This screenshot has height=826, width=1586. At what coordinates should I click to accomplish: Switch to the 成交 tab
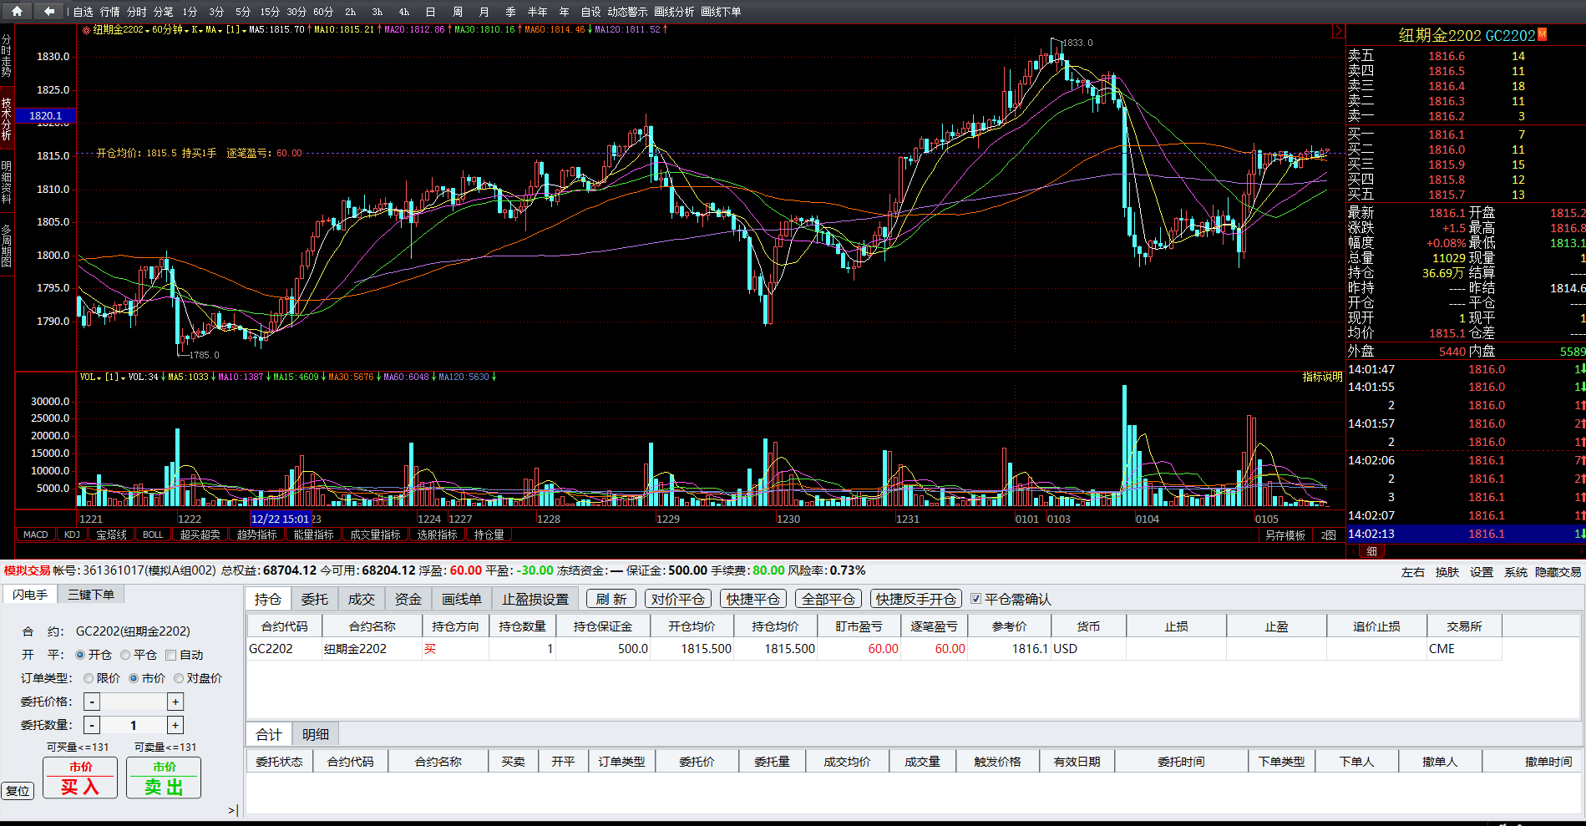(362, 599)
